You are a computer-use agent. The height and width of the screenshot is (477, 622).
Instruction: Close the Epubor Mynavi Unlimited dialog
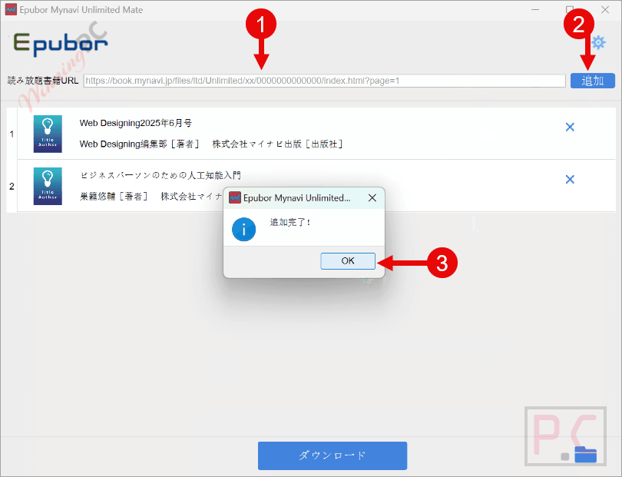click(x=372, y=197)
